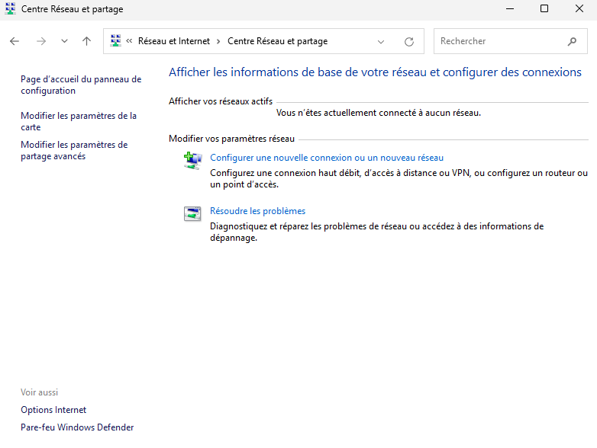Image resolution: width=597 pixels, height=448 pixels.
Task: Click the forward arrow navigation button
Action: (x=41, y=41)
